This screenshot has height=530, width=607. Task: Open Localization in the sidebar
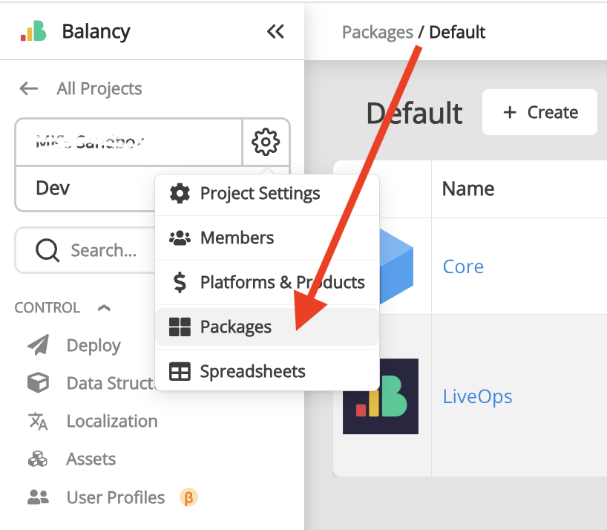coord(112,421)
